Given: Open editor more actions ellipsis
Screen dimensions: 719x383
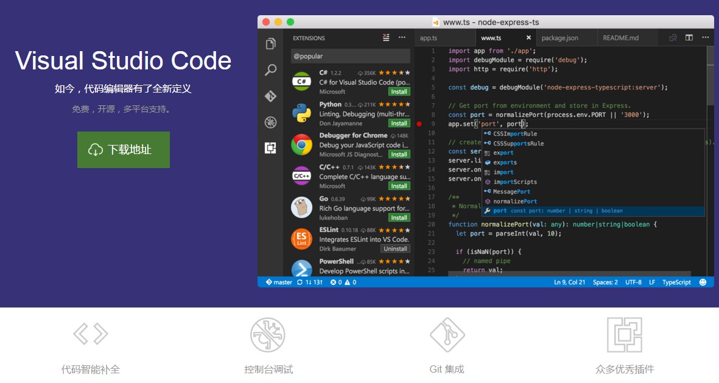Looking at the screenshot, I should pos(705,38).
